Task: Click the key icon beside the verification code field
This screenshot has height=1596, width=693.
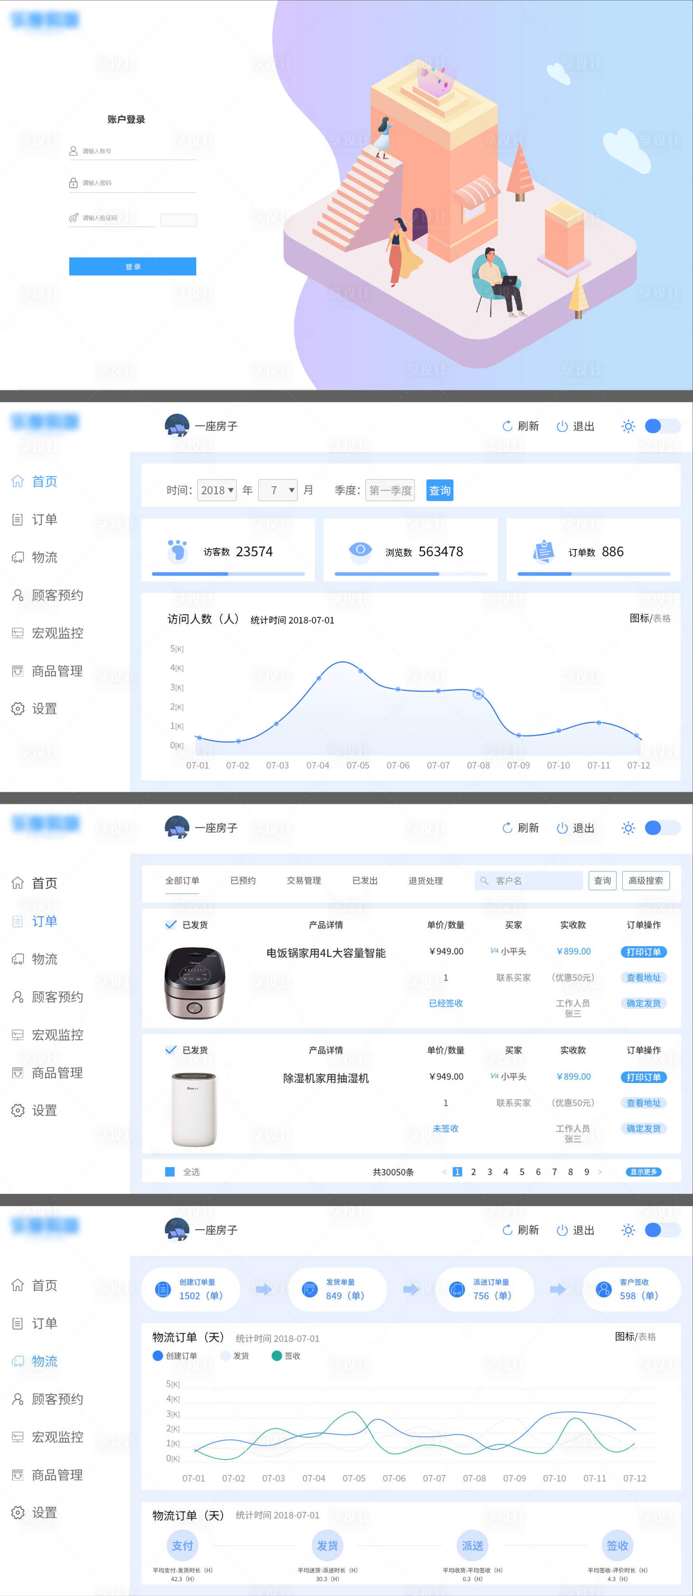Action: 73,218
